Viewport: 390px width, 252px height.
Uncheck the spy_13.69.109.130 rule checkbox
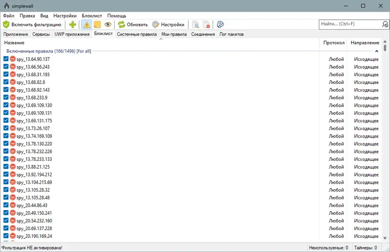6,105
